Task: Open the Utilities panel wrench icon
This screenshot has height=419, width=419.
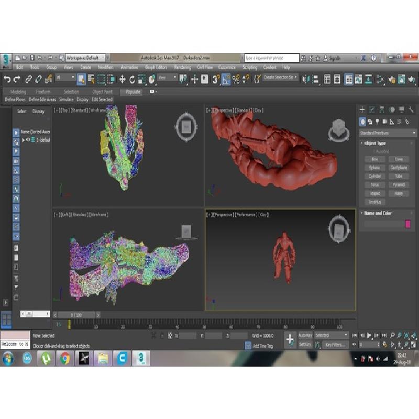Action: [x=411, y=109]
